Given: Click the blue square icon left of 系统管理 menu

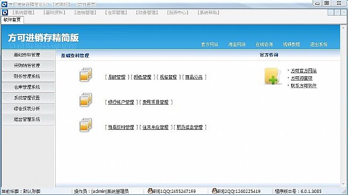Looking at the screenshot, I should tap(5, 13).
